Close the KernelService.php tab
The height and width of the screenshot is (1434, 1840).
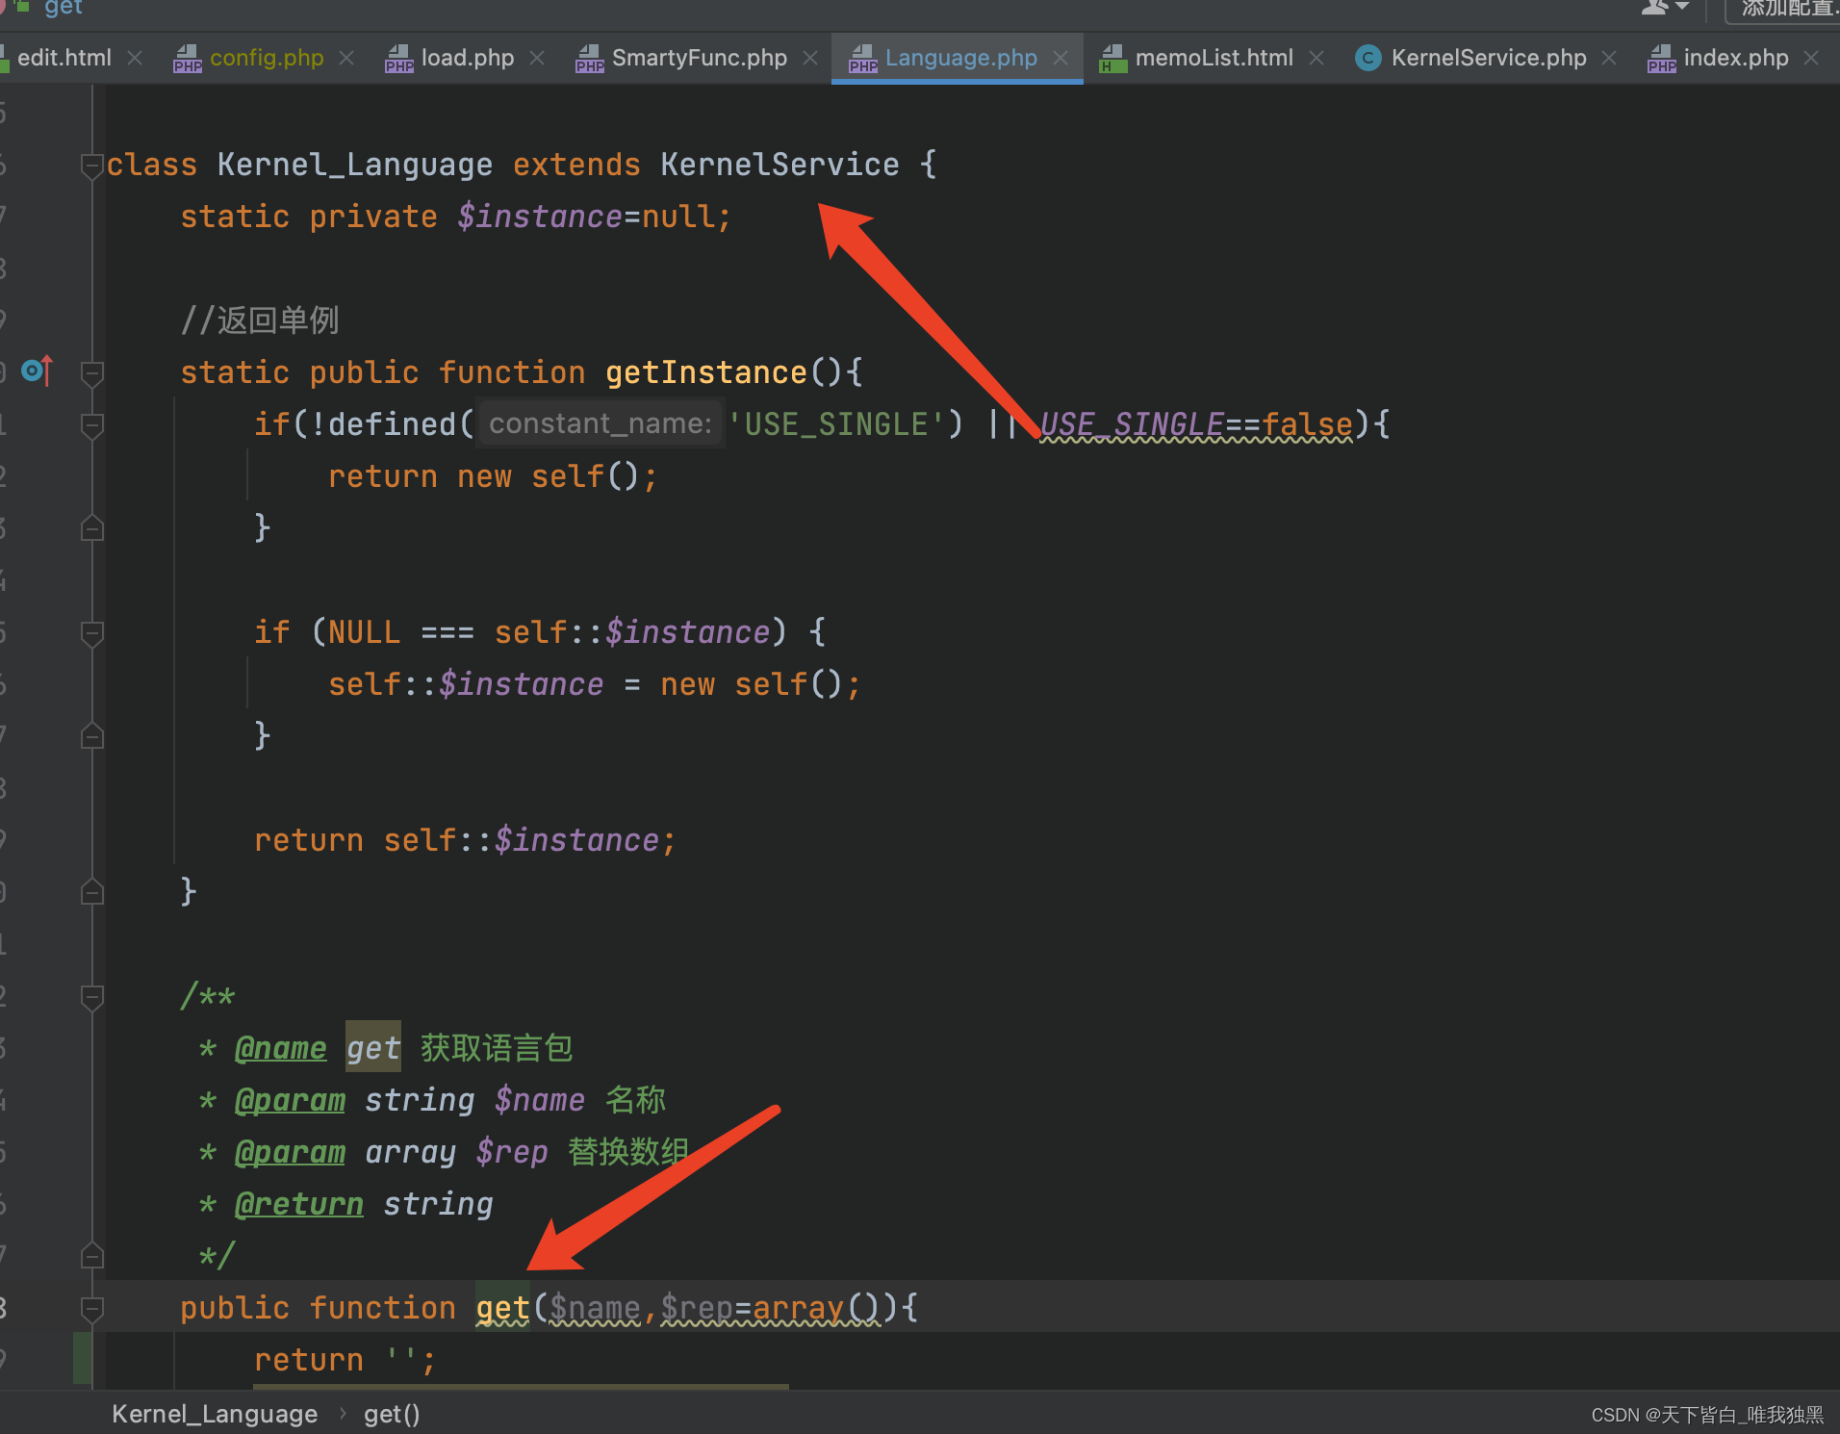[1609, 59]
